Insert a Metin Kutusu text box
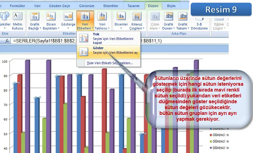Screen dimensions: 253x153 pyautogui.click(x=17, y=16)
